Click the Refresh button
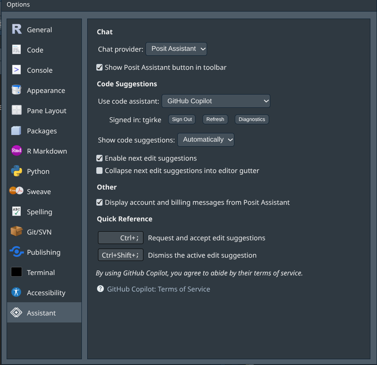The height and width of the screenshot is (365, 377). pos(215,119)
